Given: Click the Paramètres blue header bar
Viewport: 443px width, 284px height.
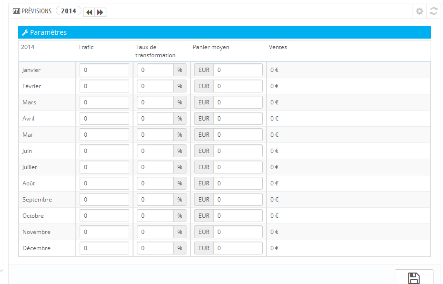Looking at the screenshot, I should pos(225,32).
